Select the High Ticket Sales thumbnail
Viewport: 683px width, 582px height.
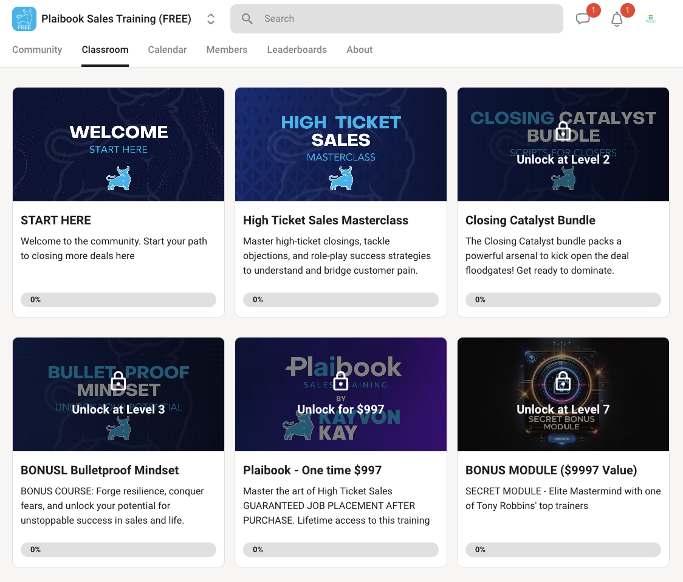click(x=341, y=144)
